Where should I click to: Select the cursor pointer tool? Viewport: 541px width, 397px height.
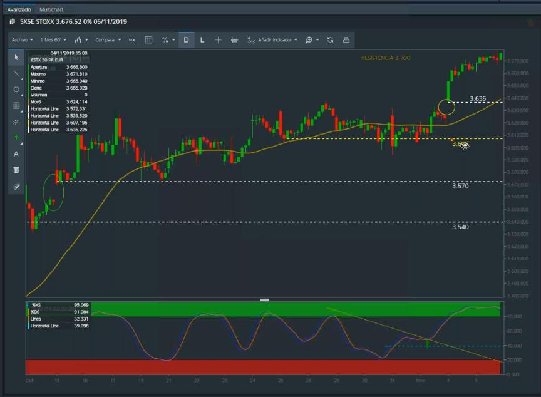(x=16, y=57)
